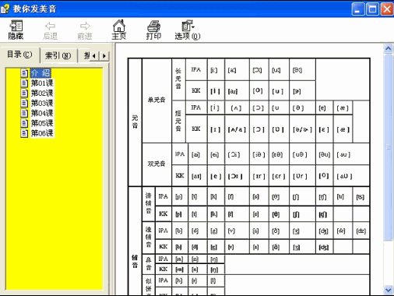Click the page icon beside 第06课

coord(24,133)
